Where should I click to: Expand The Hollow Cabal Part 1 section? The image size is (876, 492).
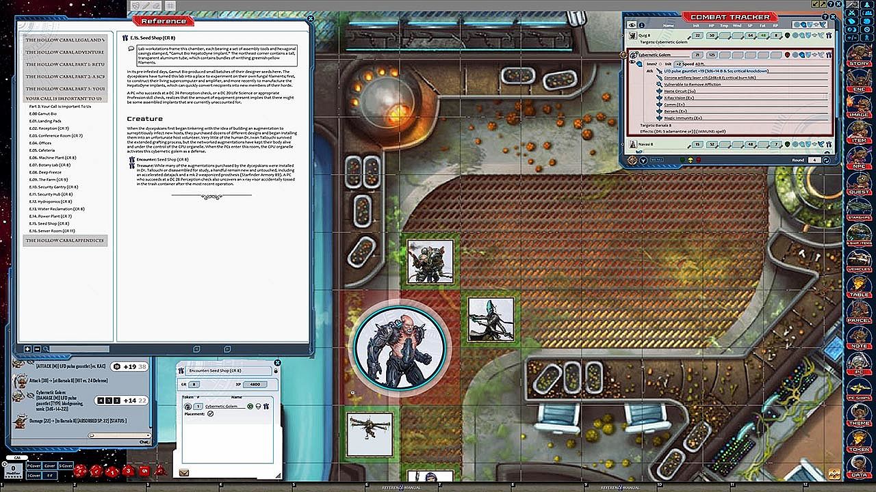[x=65, y=64]
